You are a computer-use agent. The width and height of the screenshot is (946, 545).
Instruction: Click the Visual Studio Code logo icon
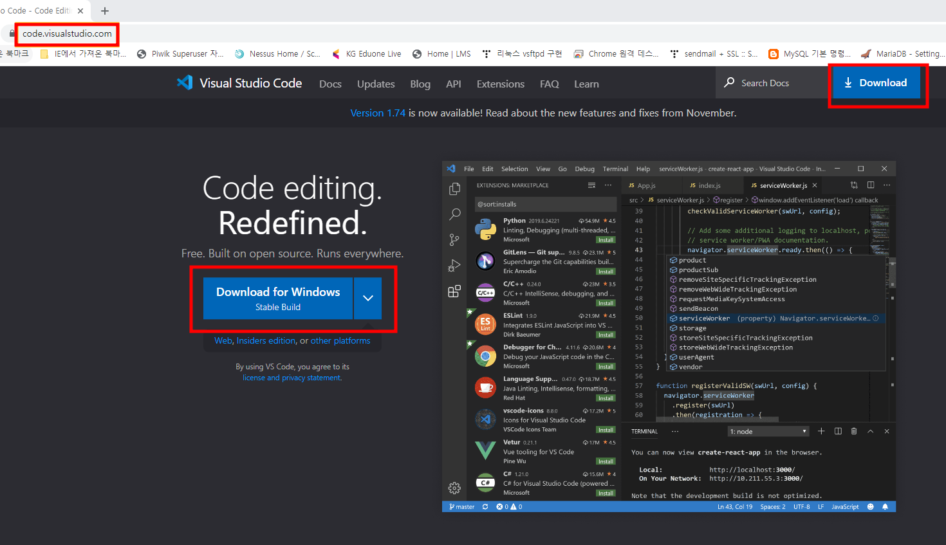(x=185, y=82)
